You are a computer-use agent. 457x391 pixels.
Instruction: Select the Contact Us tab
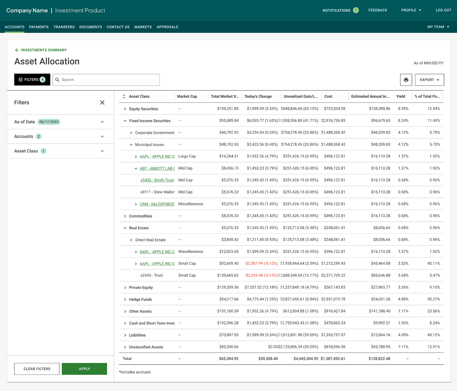click(x=118, y=27)
